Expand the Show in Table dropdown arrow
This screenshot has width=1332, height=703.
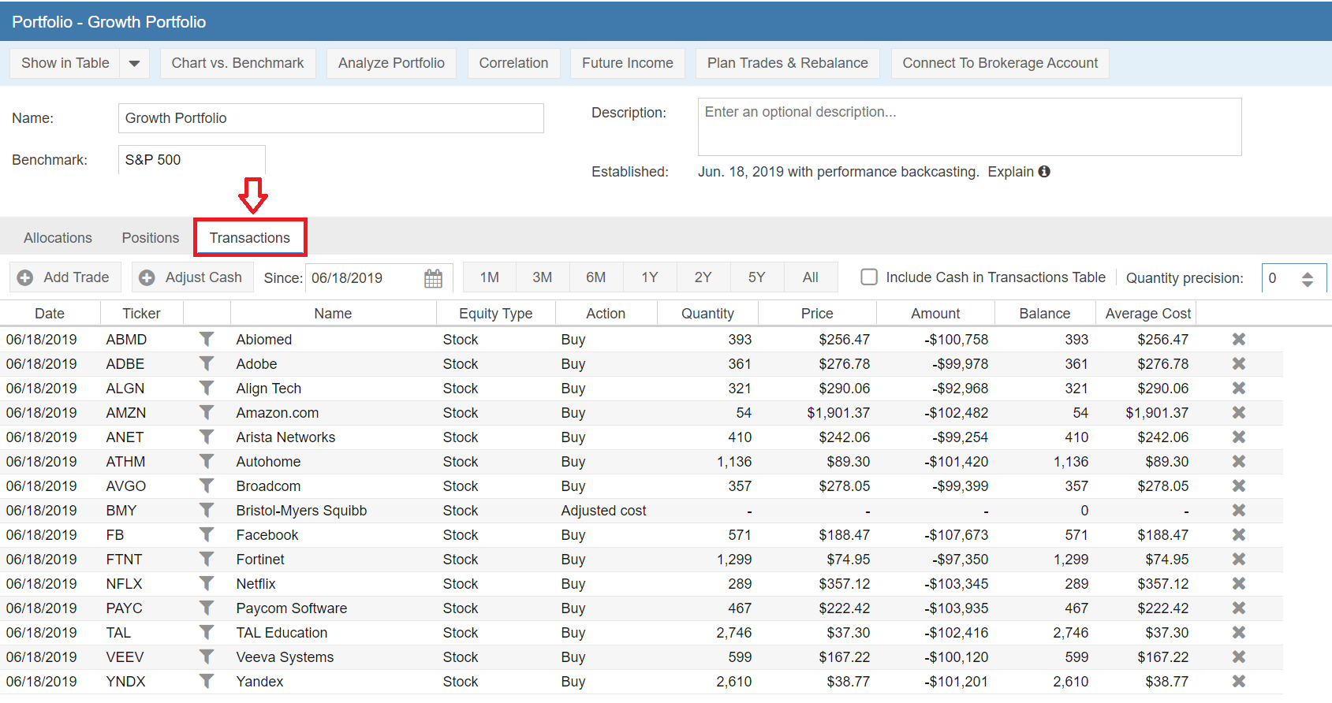pyautogui.click(x=134, y=64)
